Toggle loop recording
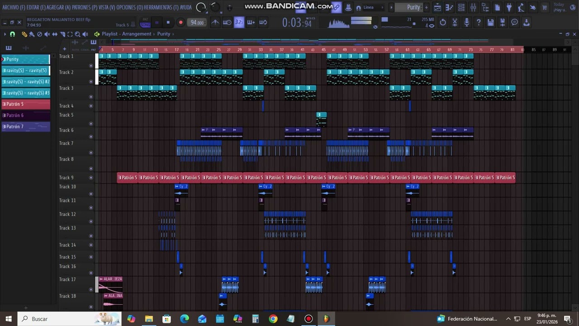Screen dimensions: 579x326 tap(263, 22)
